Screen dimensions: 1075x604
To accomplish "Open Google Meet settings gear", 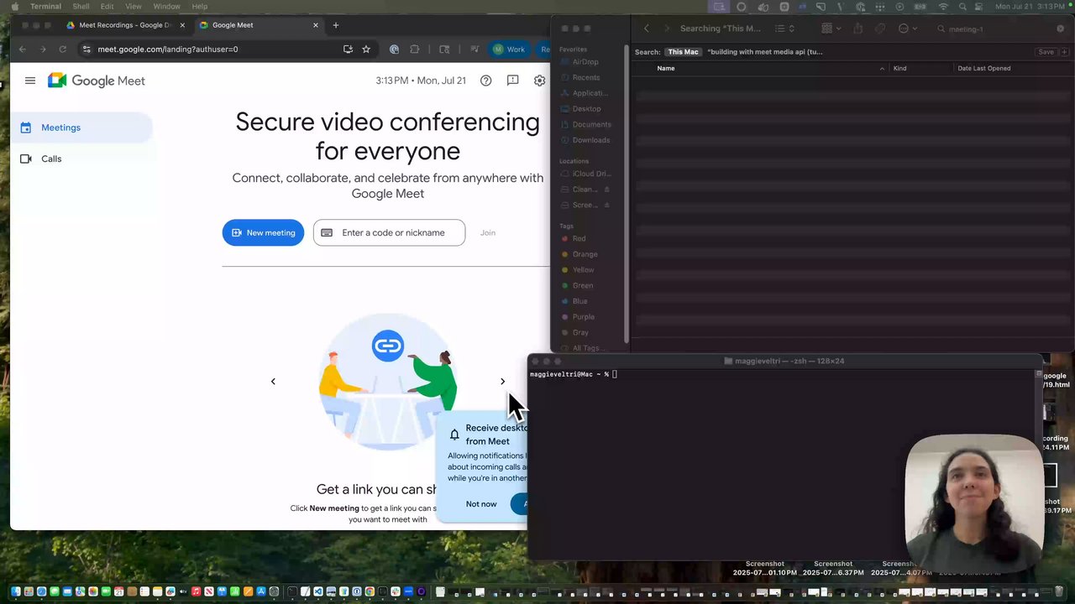I will [x=539, y=81].
